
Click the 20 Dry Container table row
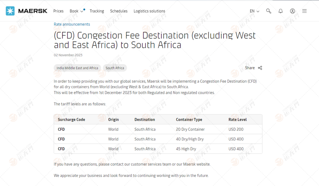[158, 129]
